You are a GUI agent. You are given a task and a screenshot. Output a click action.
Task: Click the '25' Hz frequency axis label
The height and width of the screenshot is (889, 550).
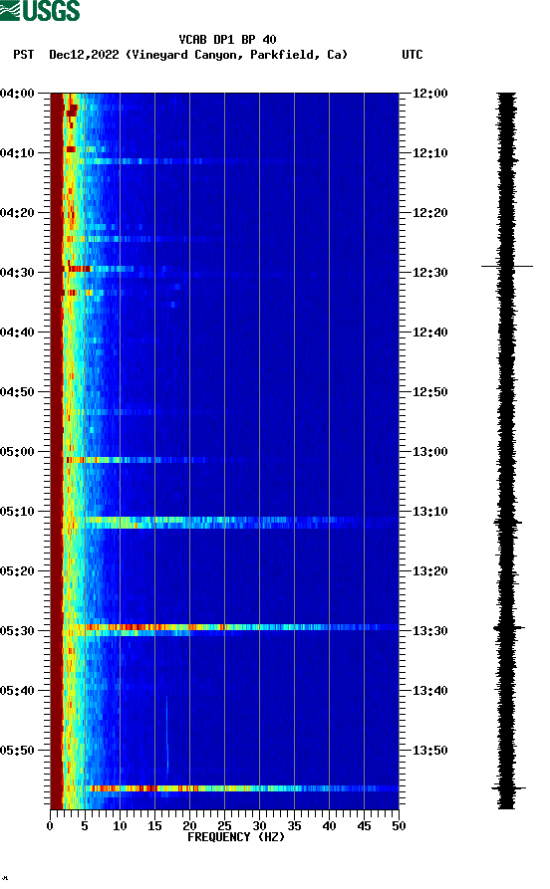click(x=224, y=826)
